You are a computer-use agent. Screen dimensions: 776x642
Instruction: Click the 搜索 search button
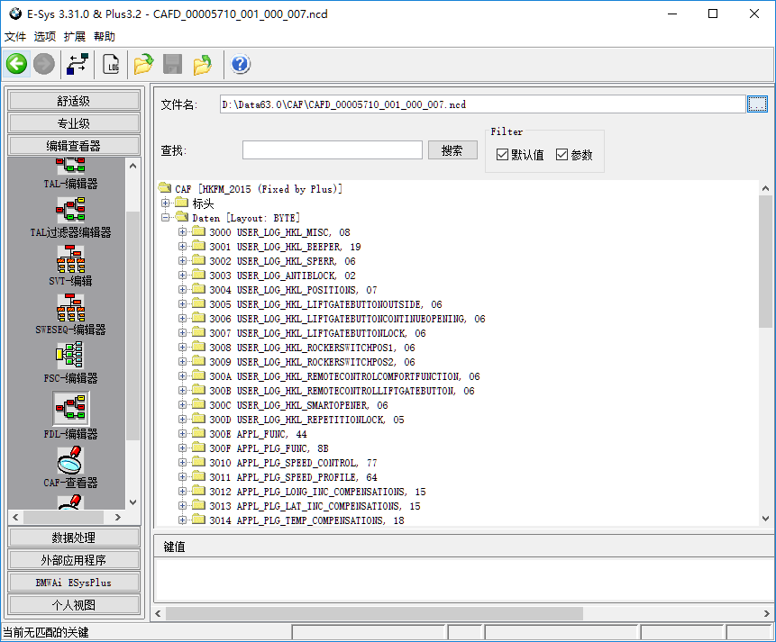click(452, 150)
